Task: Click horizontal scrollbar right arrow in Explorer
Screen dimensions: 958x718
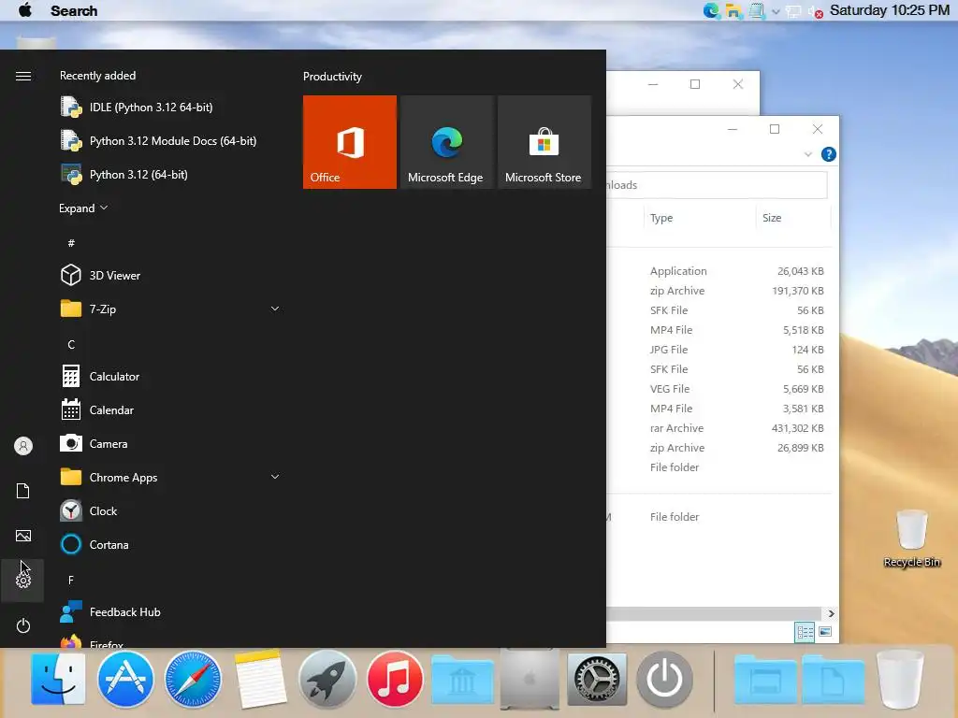Action: [831, 613]
